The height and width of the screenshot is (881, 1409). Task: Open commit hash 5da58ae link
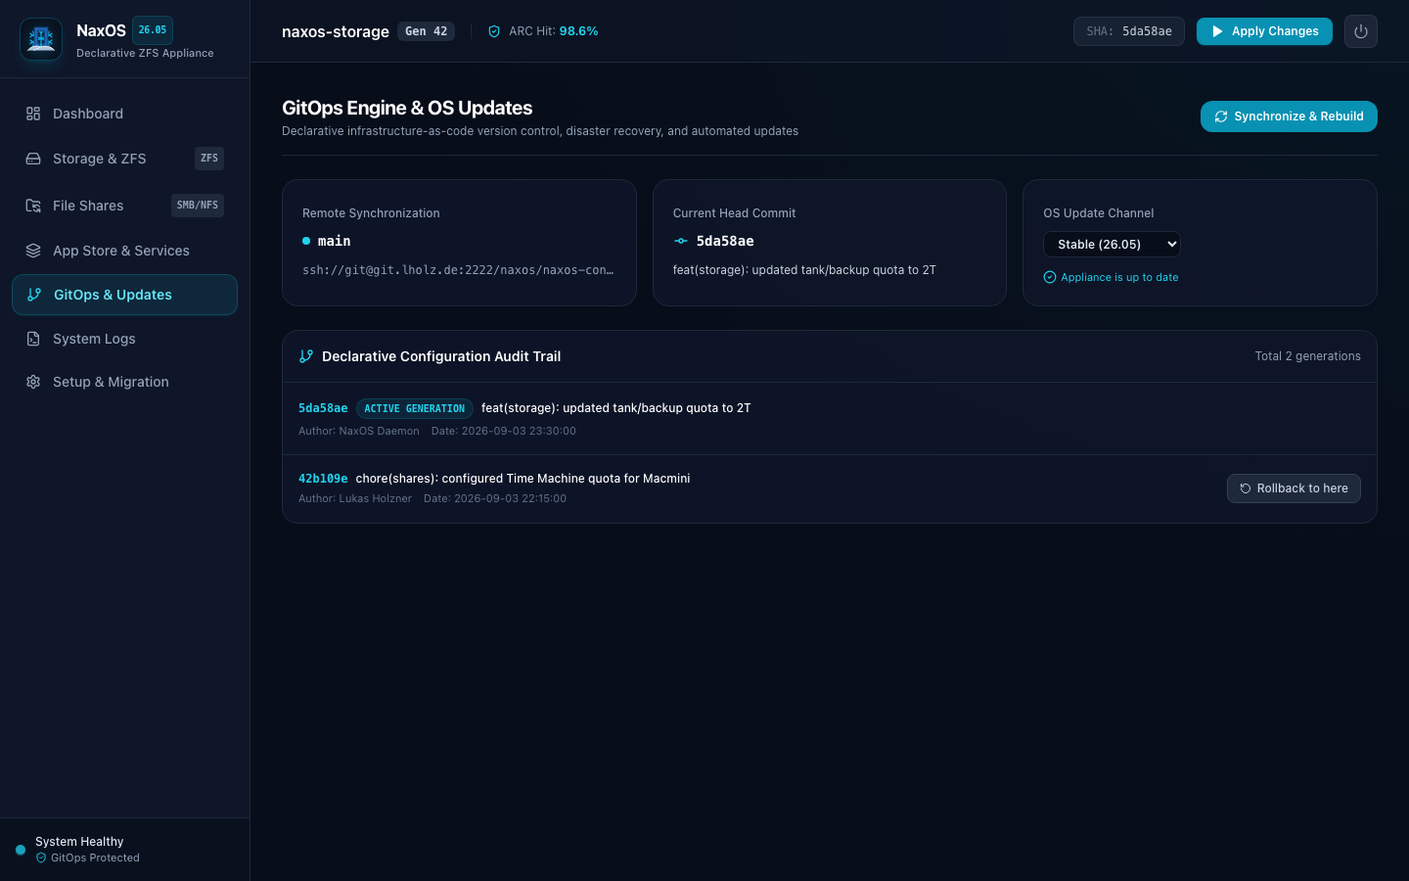click(x=323, y=408)
